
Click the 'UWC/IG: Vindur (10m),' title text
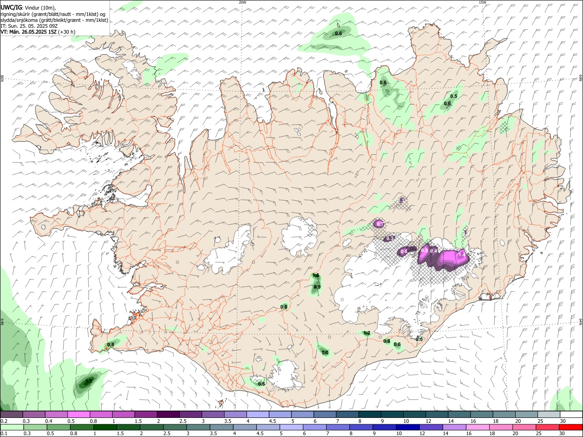tap(28, 7)
